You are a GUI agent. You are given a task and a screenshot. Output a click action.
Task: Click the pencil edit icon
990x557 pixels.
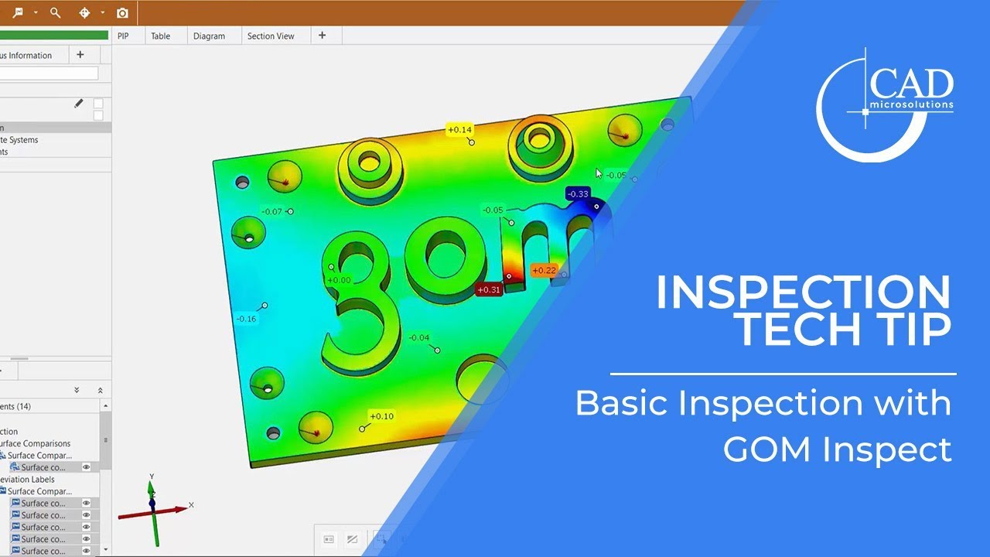tap(78, 104)
